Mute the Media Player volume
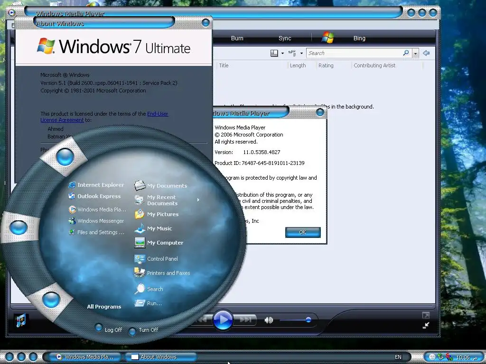Screen dimensions: 486x364 (269, 320)
